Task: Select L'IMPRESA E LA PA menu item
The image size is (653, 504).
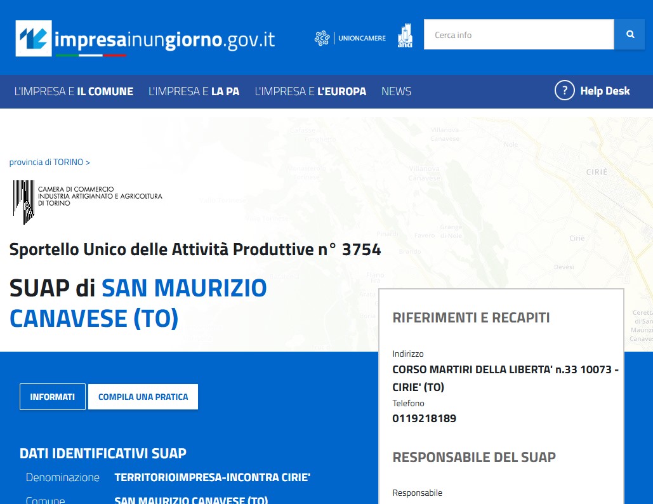Action: point(194,91)
